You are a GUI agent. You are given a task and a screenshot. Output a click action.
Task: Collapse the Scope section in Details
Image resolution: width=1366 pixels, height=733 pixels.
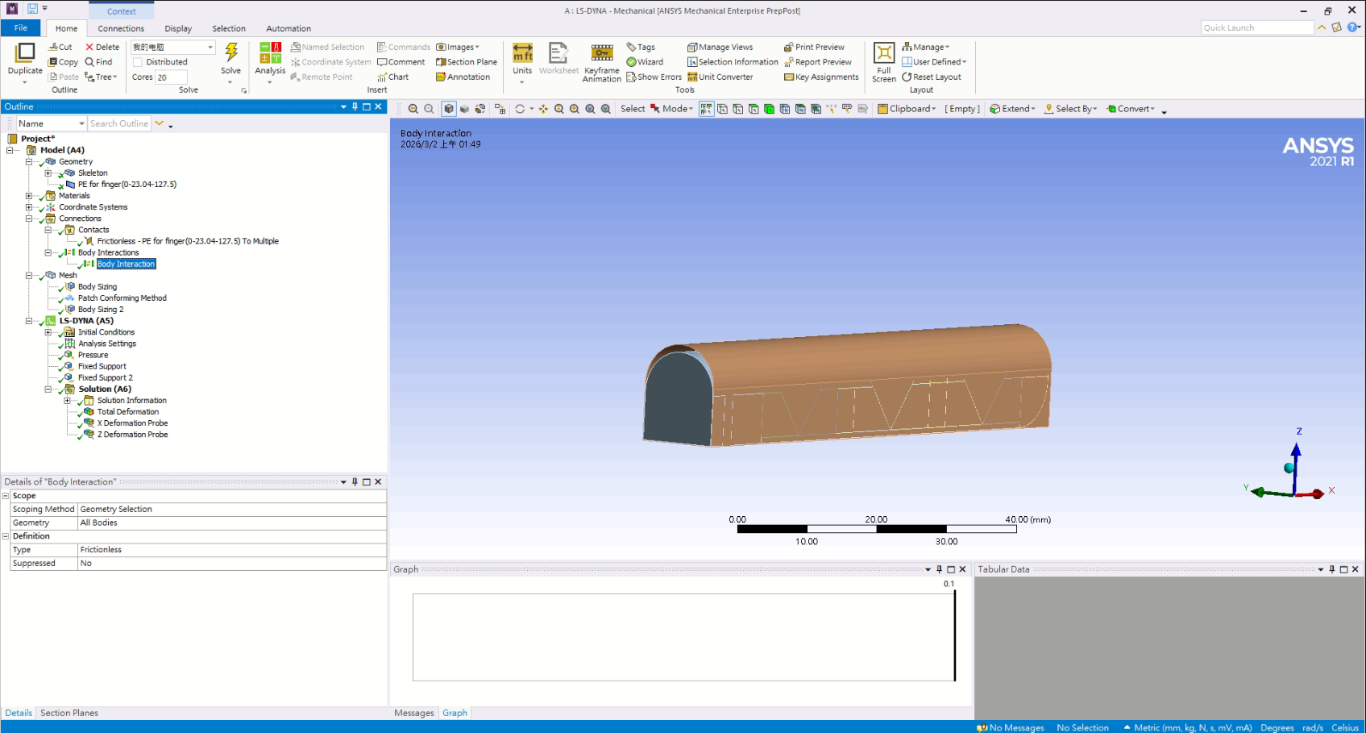pos(6,496)
